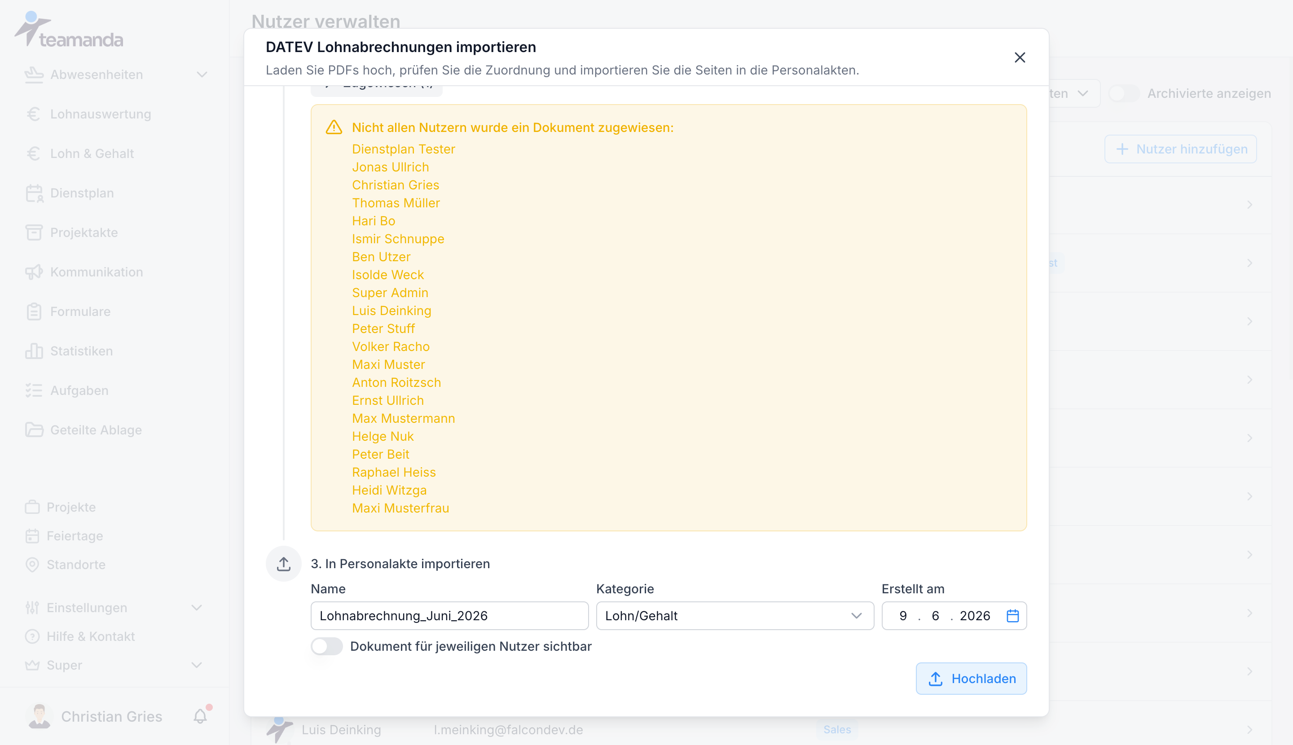Click Dienstplan Tester in warning list
Viewport: 1293px width, 745px height.
click(x=403, y=149)
